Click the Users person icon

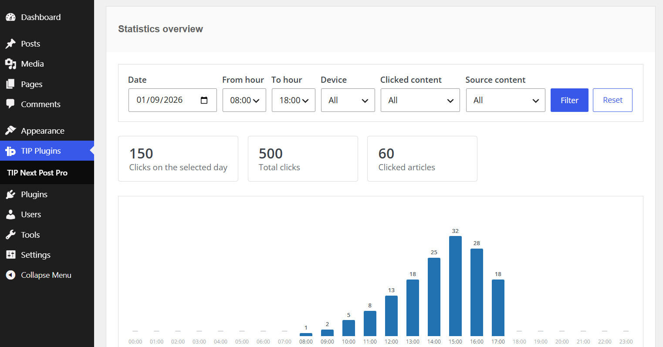tap(10, 215)
